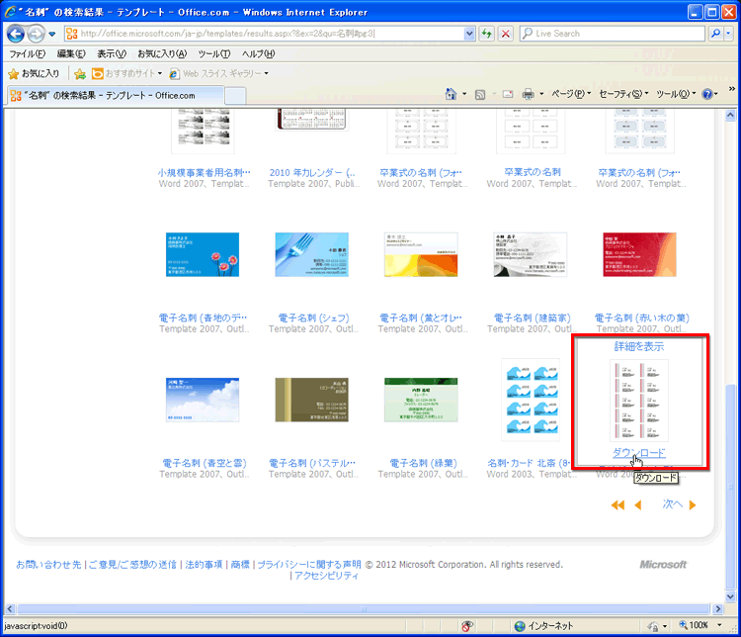Click the vertical scrollbar down arrow
The width and height of the screenshot is (741, 637).
pyautogui.click(x=730, y=596)
